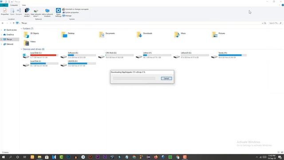Open the Windows Start menu
The width and height of the screenshot is (284, 160).
[3, 157]
